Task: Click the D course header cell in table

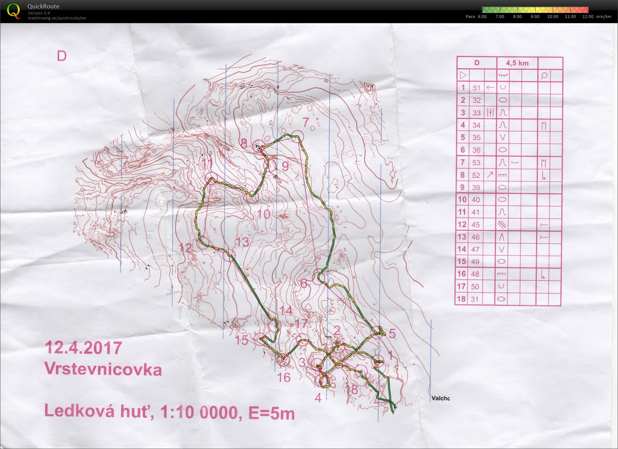Action: [x=477, y=63]
